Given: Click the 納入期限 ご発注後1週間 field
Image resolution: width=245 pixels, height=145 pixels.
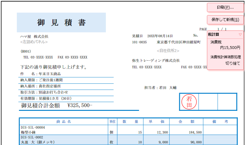Looking at the screenshot, I should [49, 80].
